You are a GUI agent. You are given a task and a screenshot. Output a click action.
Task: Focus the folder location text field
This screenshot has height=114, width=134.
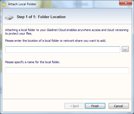pyautogui.click(x=63, y=49)
